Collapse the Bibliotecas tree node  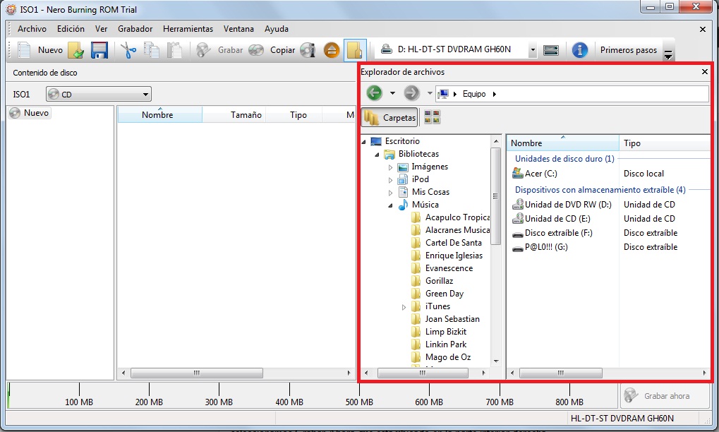click(x=377, y=155)
